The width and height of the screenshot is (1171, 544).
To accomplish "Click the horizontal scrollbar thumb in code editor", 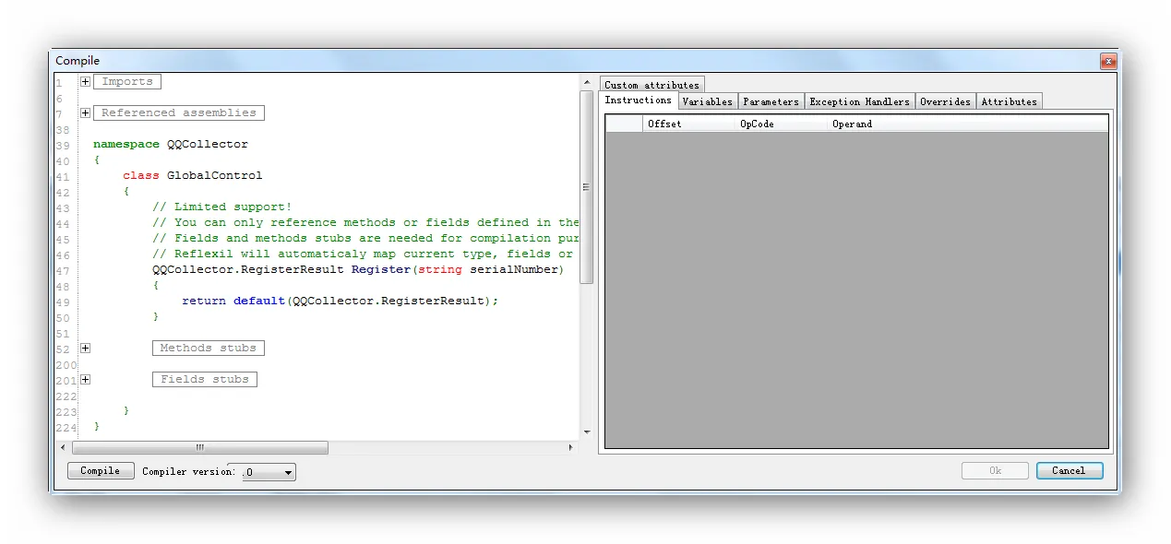I will pyautogui.click(x=199, y=447).
